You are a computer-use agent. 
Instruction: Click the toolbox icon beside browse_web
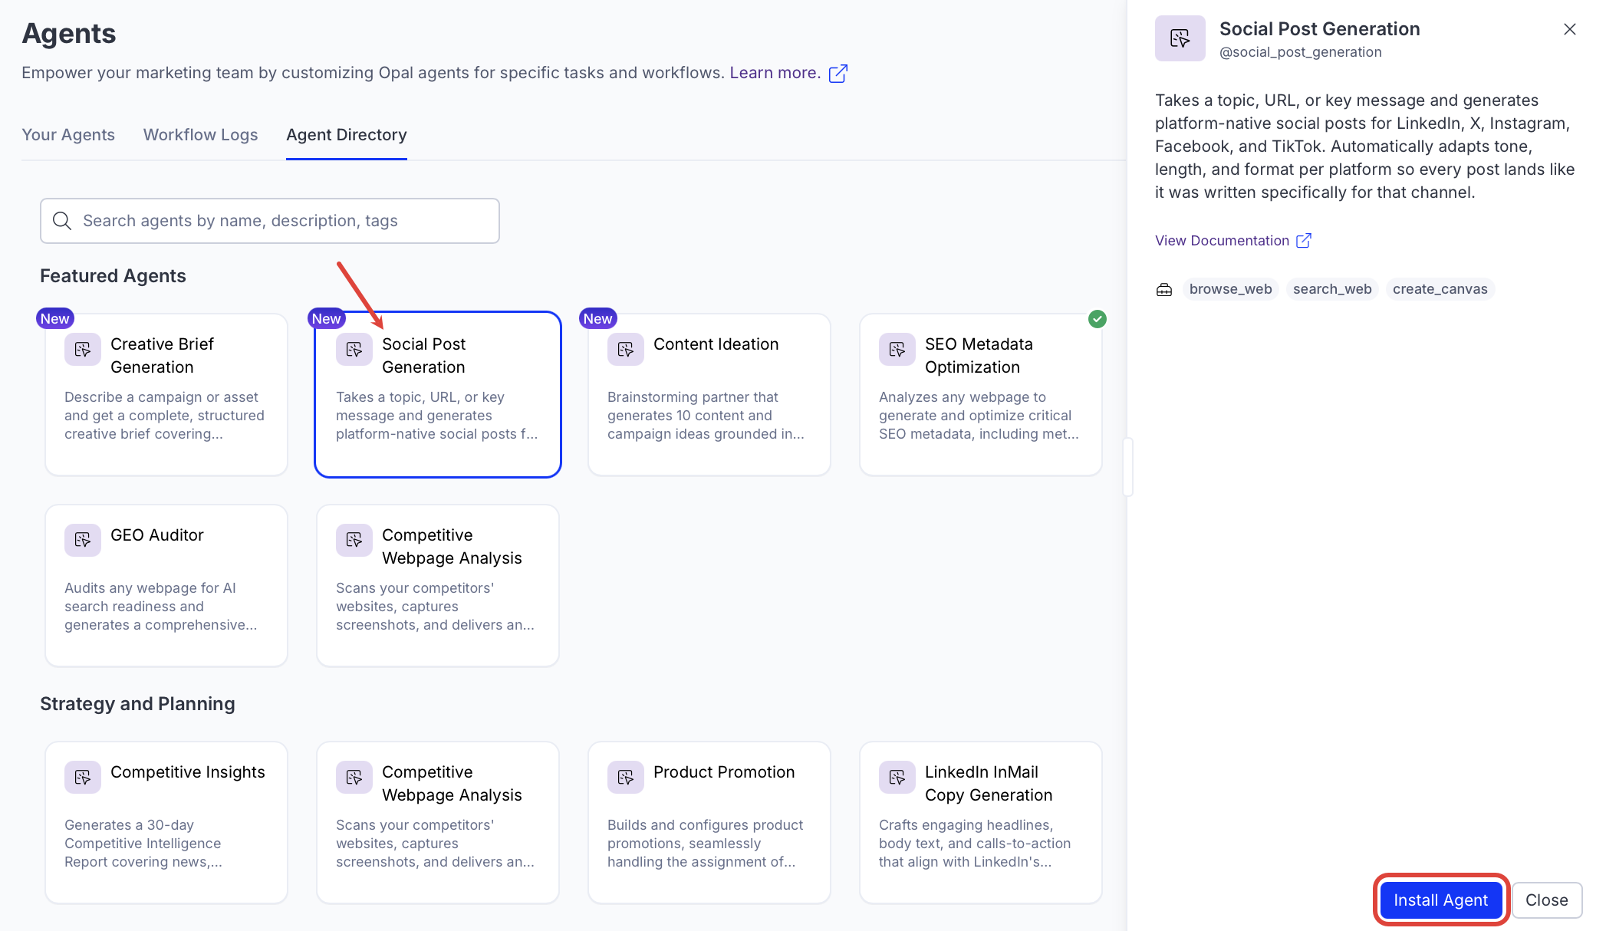tap(1164, 289)
